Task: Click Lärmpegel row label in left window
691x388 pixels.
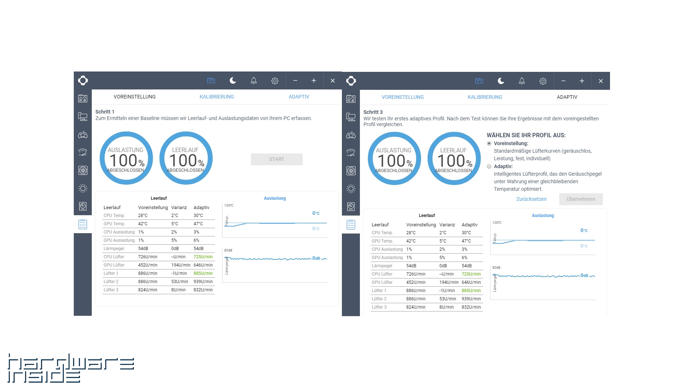Action: [x=114, y=249]
